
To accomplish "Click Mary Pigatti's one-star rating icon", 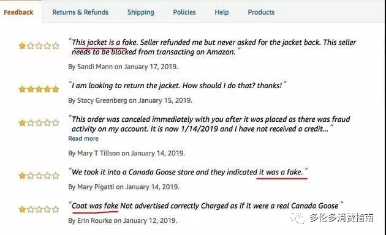I will coord(39,176).
